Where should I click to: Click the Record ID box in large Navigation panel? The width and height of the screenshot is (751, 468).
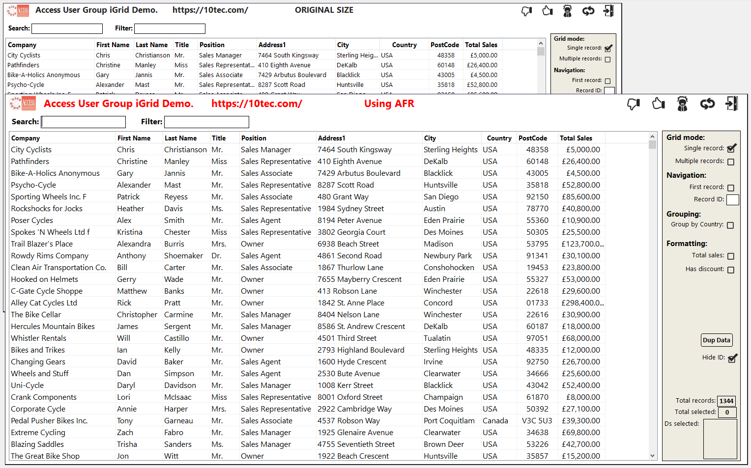pyautogui.click(x=732, y=199)
